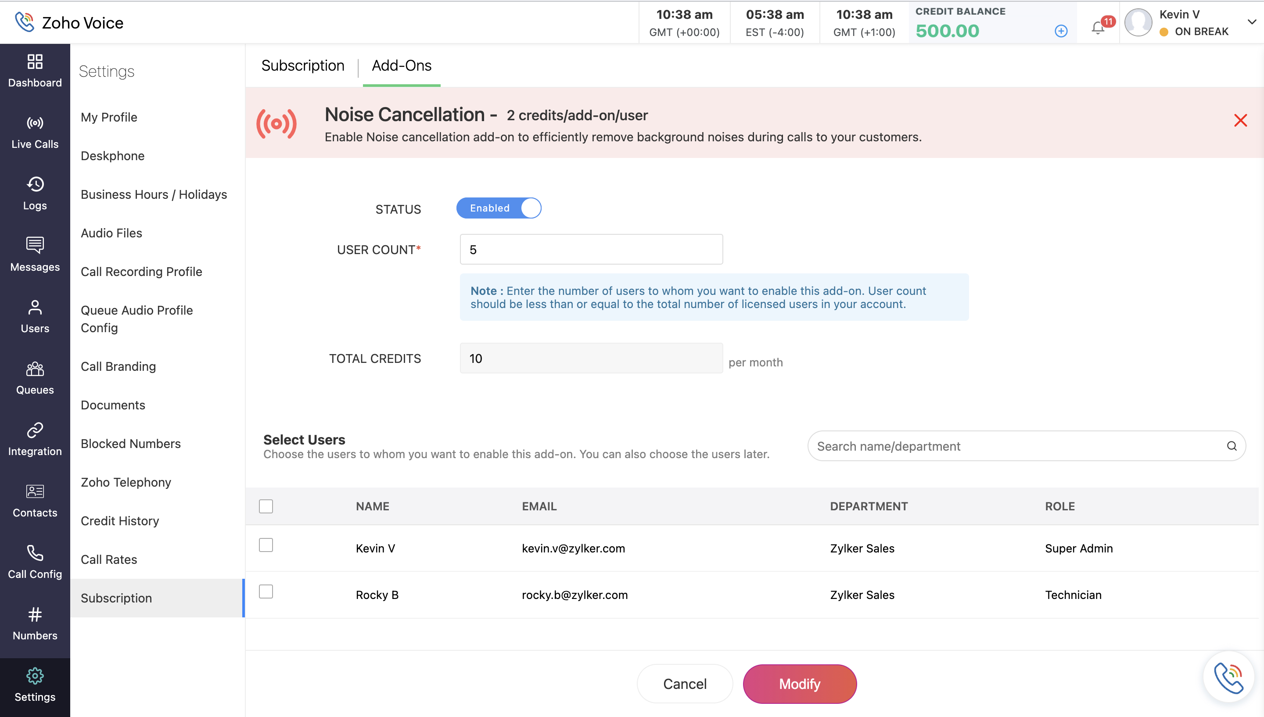The width and height of the screenshot is (1264, 717).
Task: Click the Numbers hash icon
Action: 35,614
